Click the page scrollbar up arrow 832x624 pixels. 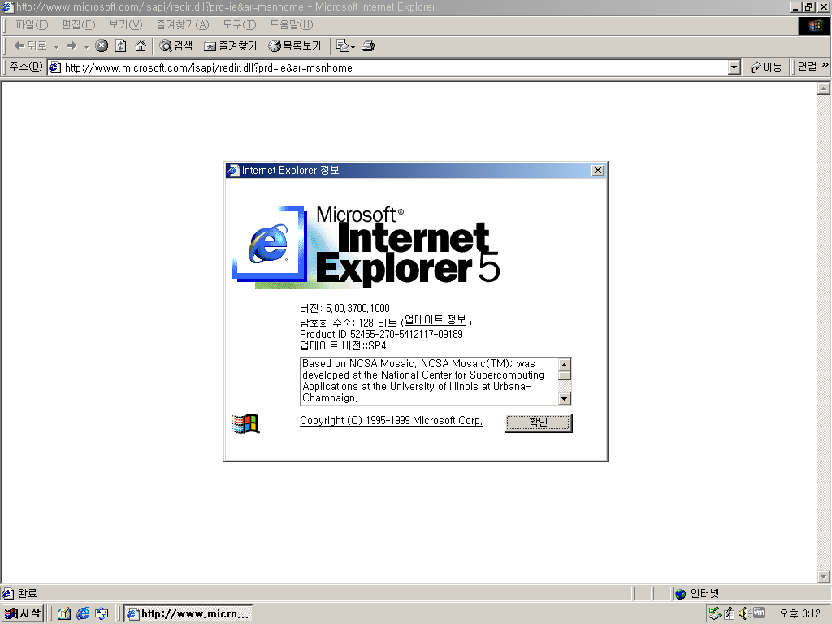[824, 89]
